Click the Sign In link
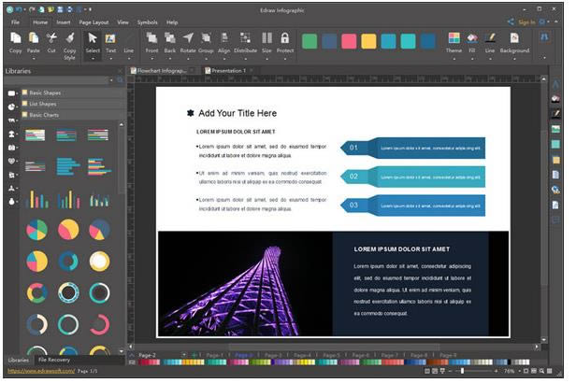 [x=525, y=21]
